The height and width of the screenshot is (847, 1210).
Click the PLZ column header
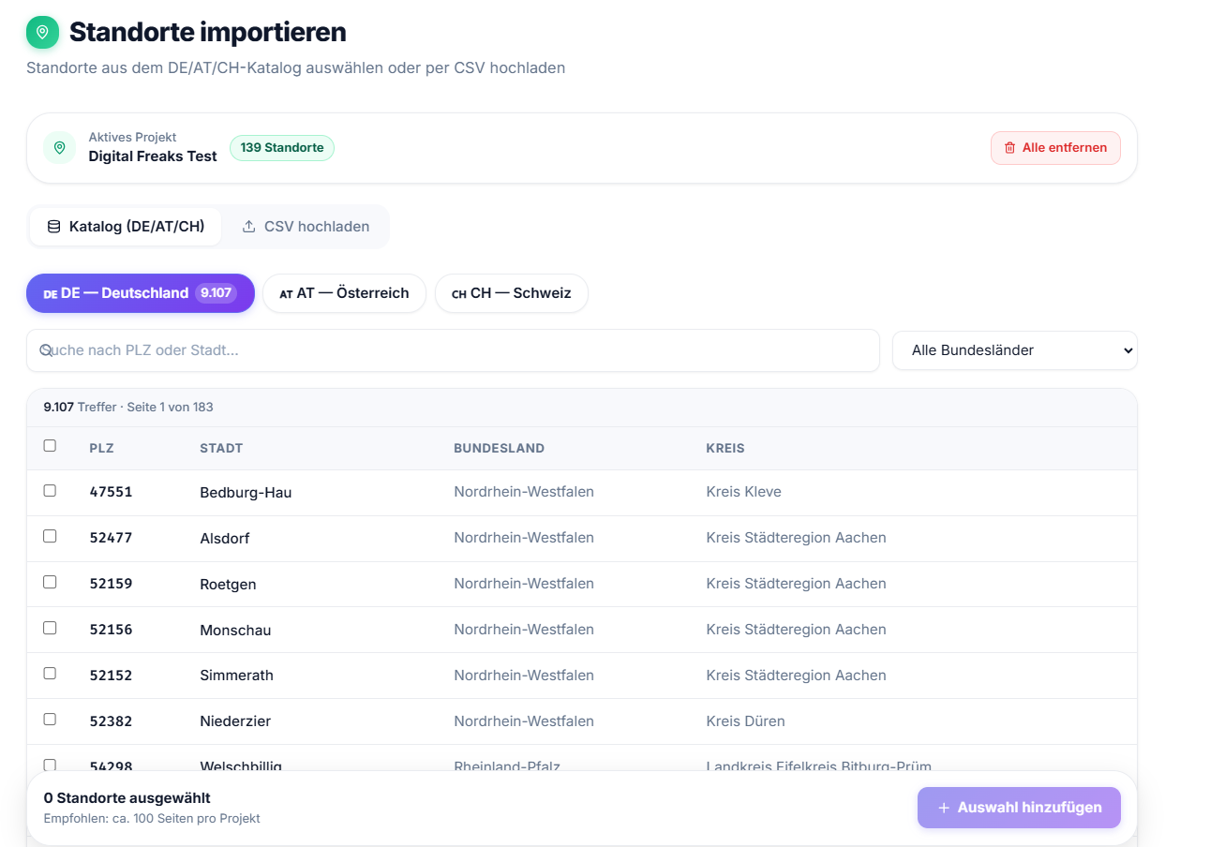pos(101,449)
